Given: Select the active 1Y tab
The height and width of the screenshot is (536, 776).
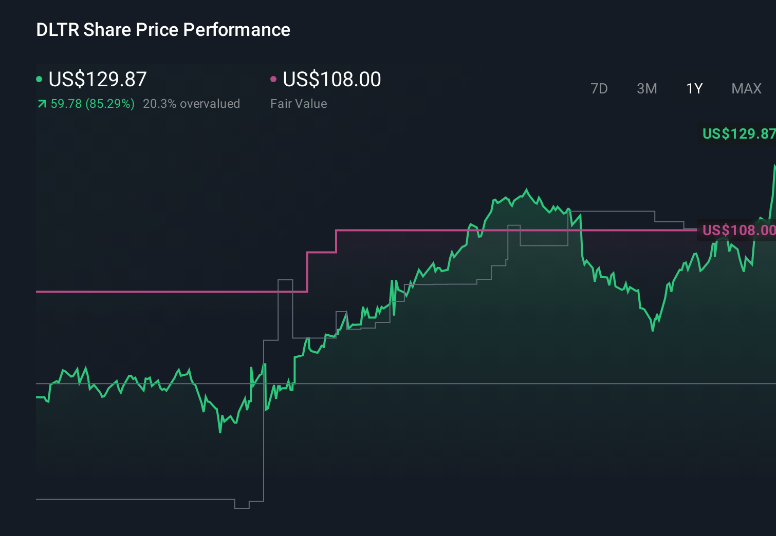Looking at the screenshot, I should [x=694, y=88].
